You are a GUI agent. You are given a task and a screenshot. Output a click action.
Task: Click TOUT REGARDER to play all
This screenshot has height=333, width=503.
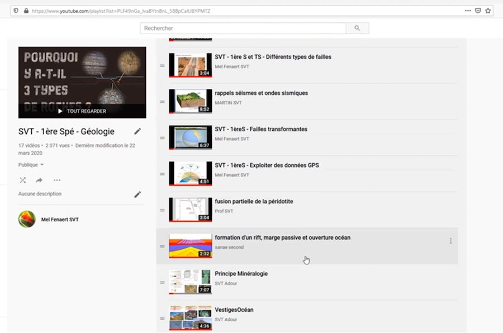[x=82, y=111]
